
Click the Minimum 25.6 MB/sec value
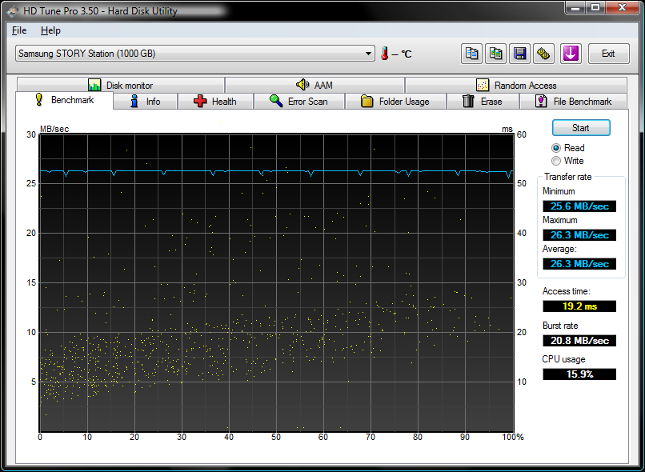pos(579,206)
